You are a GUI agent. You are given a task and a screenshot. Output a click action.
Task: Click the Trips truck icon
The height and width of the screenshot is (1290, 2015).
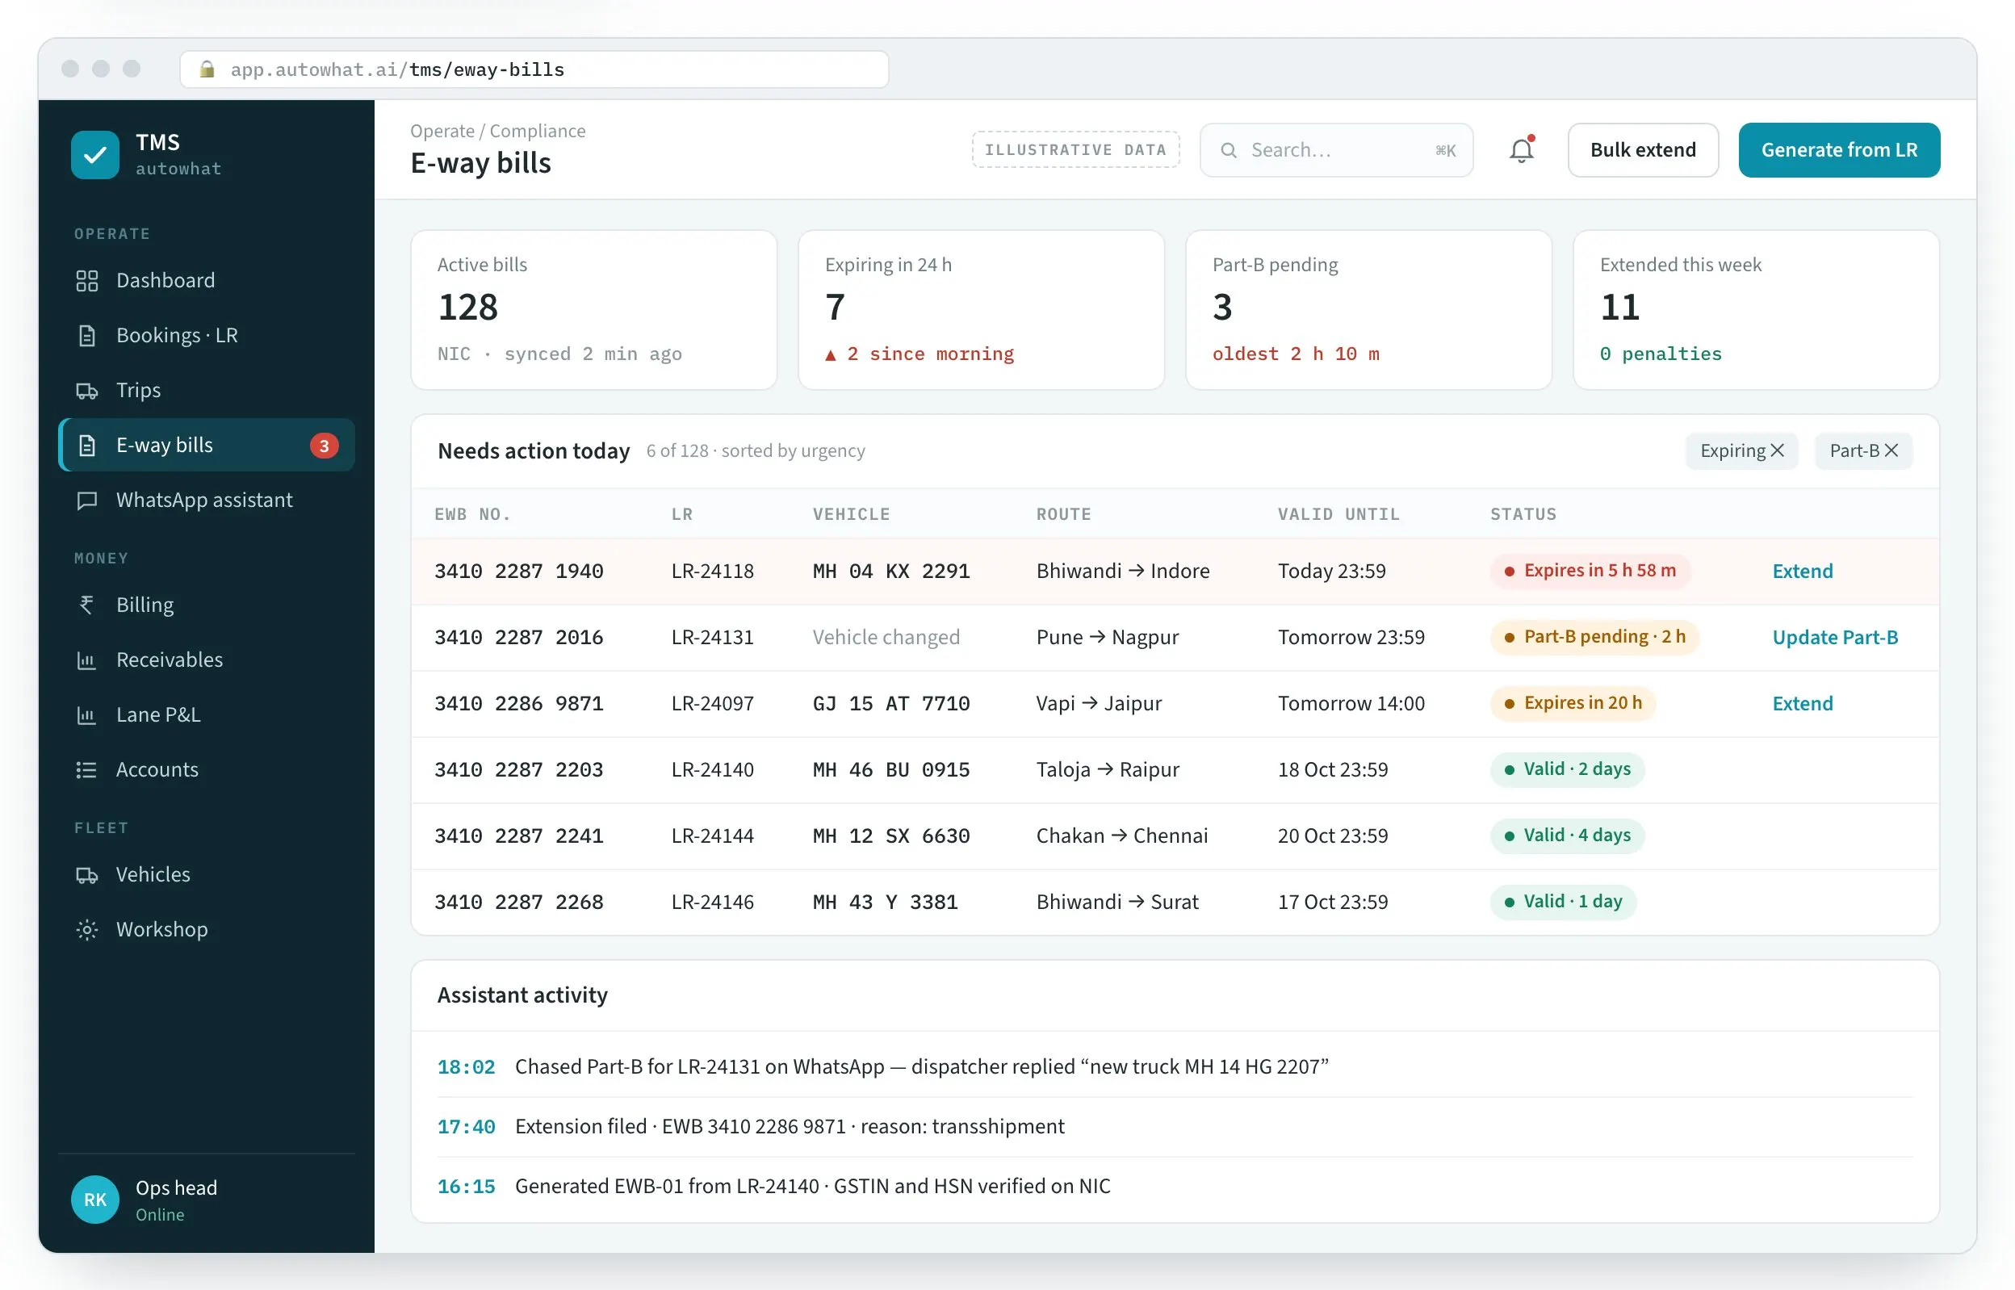coord(87,391)
